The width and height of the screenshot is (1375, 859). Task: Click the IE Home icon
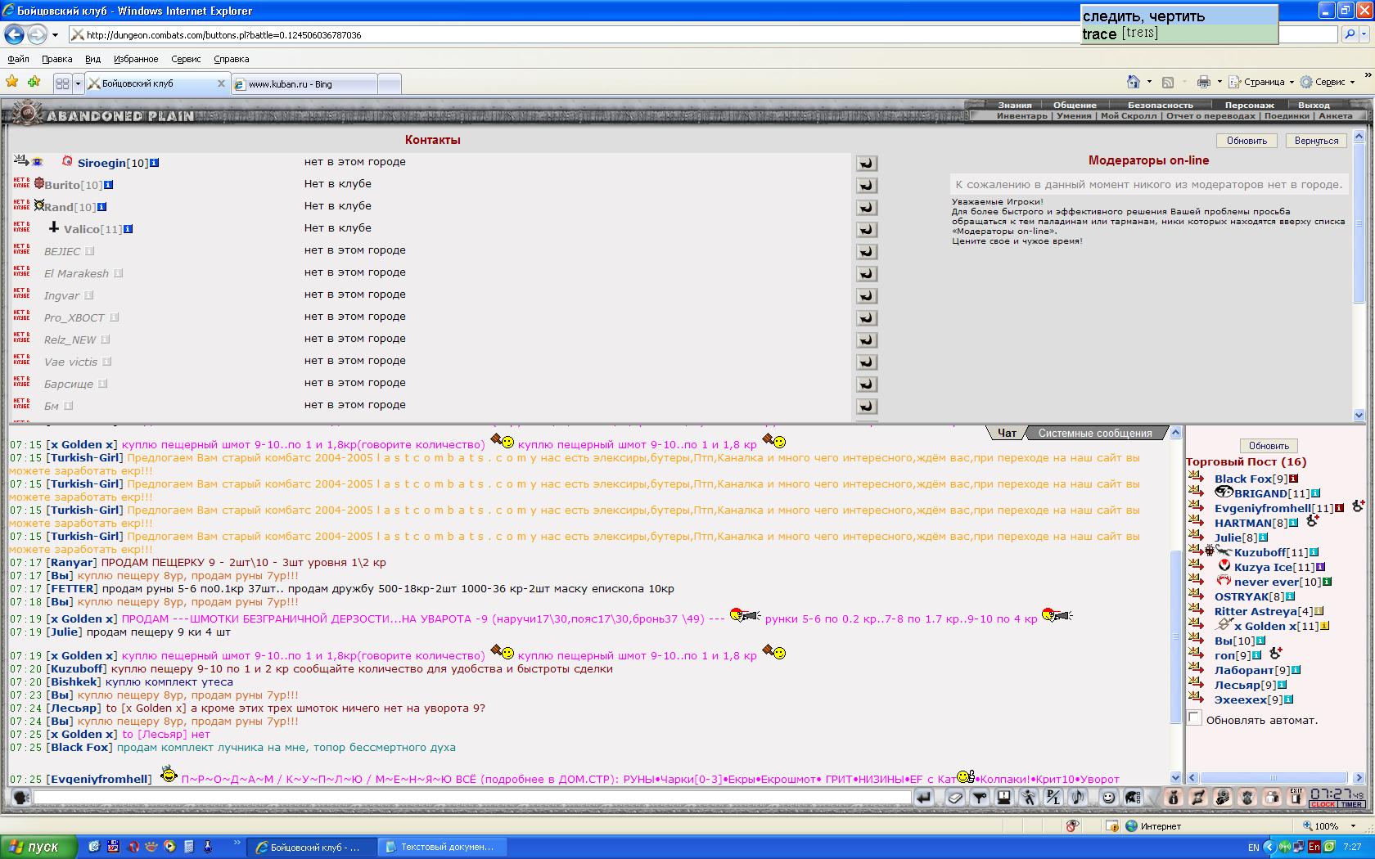[1133, 82]
